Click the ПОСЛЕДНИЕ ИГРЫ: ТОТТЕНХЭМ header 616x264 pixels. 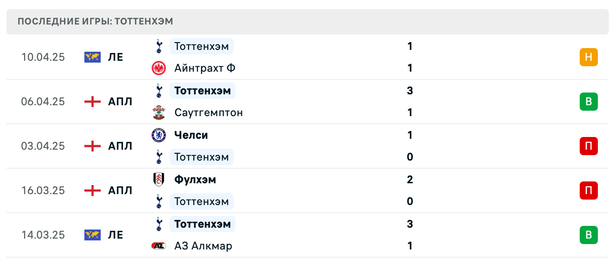click(x=95, y=21)
